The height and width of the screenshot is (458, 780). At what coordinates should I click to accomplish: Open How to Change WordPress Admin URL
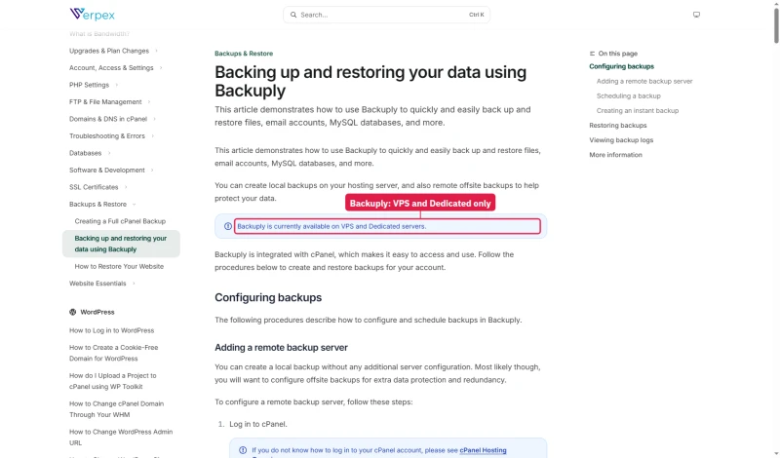click(x=121, y=438)
